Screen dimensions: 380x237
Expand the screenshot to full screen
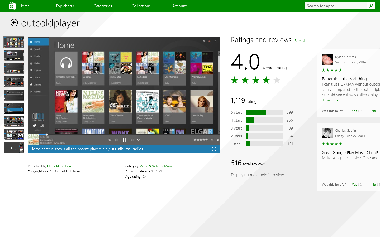click(214, 149)
